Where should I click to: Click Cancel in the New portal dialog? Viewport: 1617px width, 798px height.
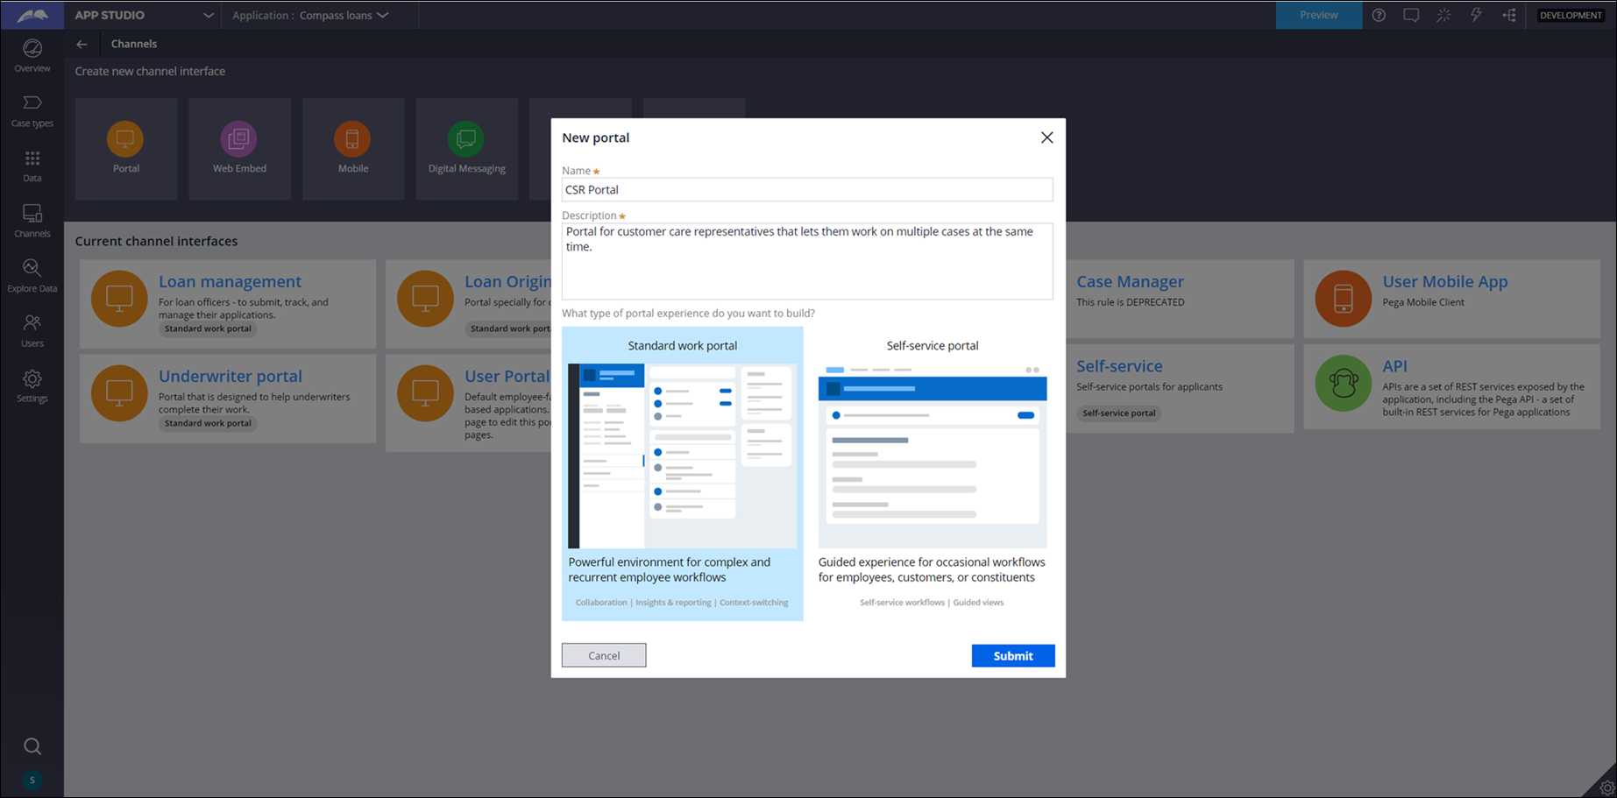(x=604, y=655)
